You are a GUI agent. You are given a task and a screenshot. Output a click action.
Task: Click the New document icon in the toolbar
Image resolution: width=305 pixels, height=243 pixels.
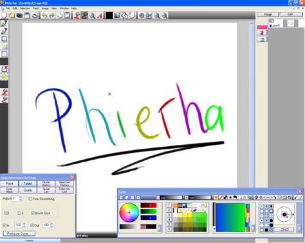point(4,15)
